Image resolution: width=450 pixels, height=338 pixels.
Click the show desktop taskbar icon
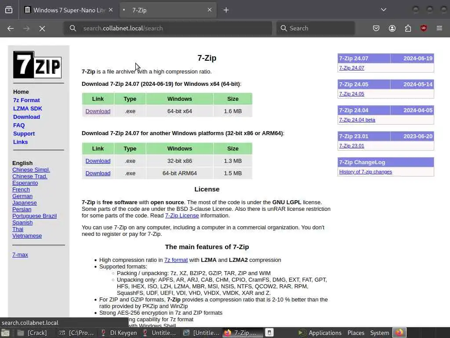click(x=5, y=333)
